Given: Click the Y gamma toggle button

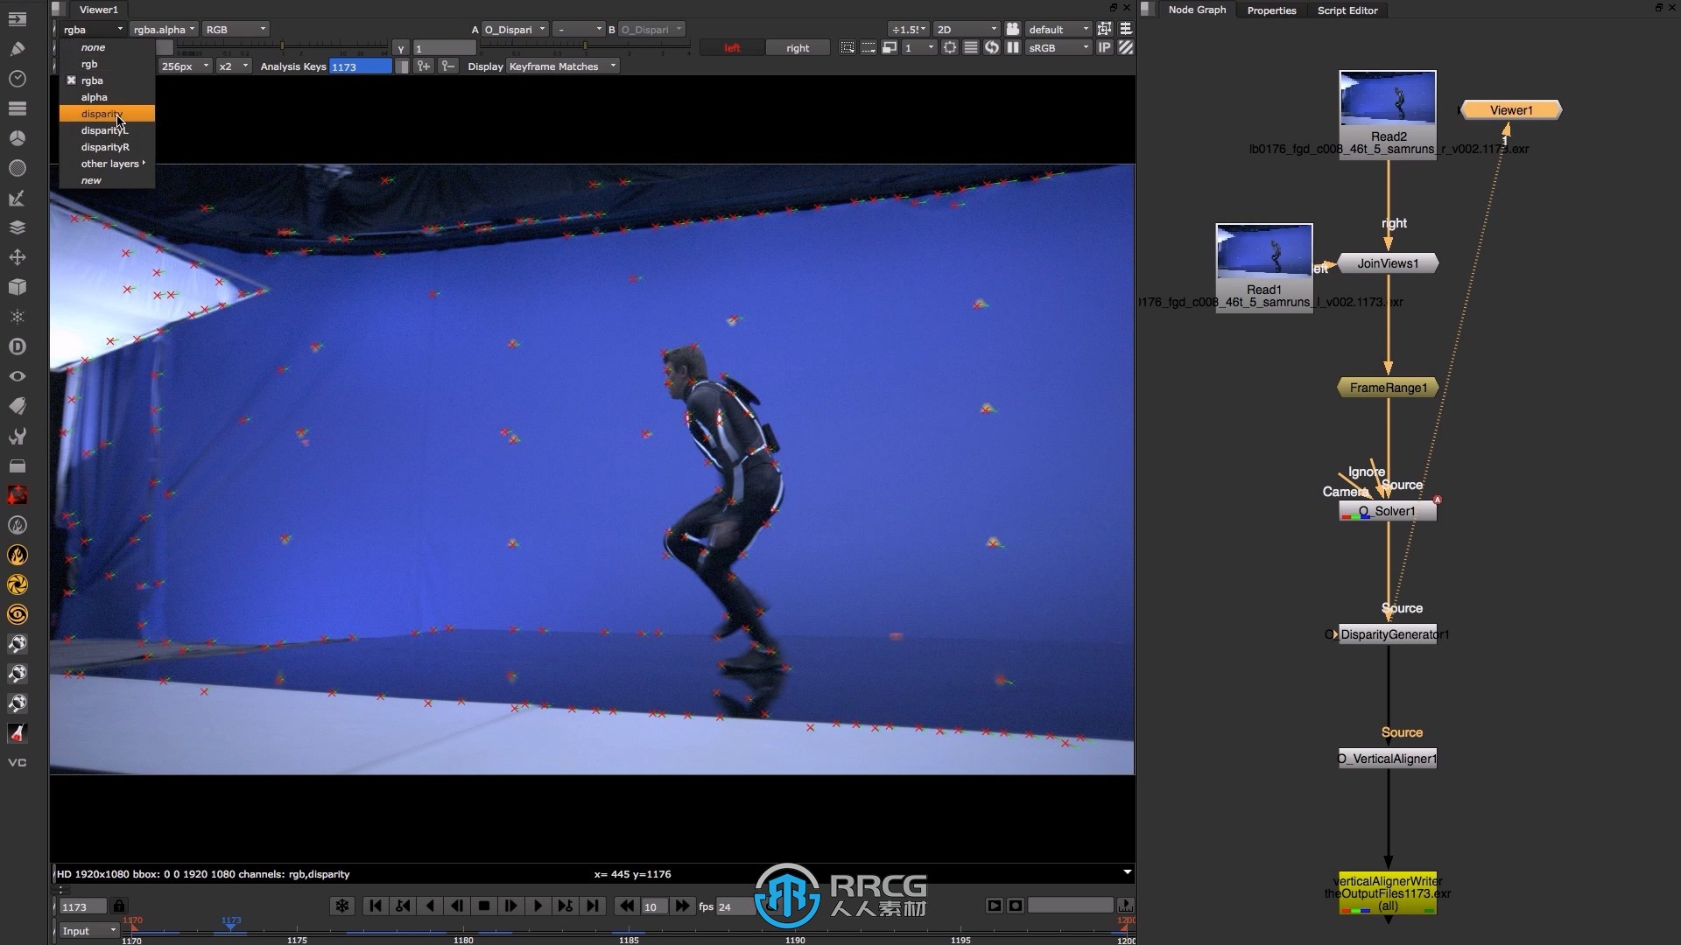Looking at the screenshot, I should coord(401,48).
